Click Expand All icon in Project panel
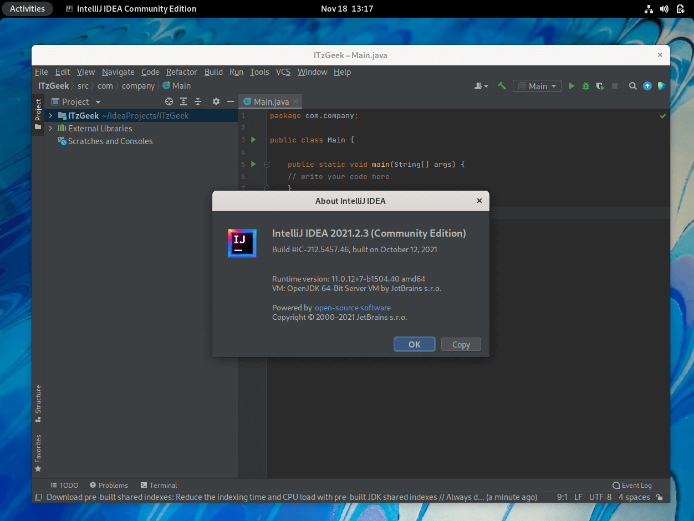This screenshot has width=694, height=521. click(x=184, y=101)
